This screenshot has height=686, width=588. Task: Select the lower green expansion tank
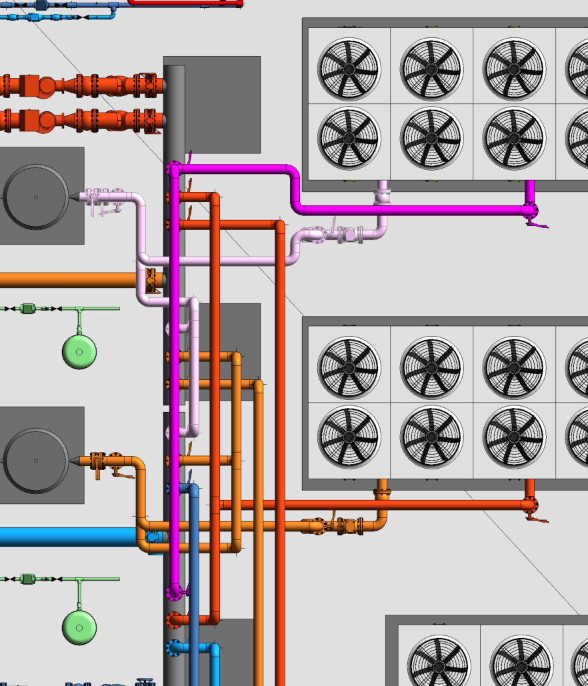79,627
